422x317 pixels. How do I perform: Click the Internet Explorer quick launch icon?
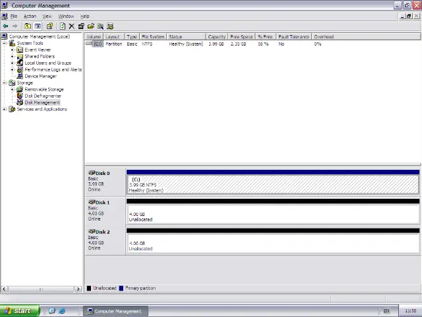[62, 311]
